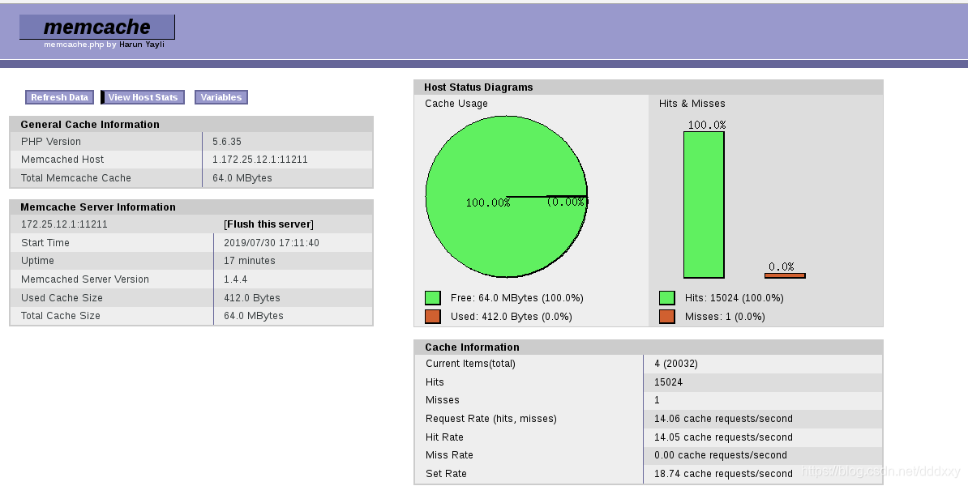Select Memcached Server Version value 1.4.4

tap(235, 279)
